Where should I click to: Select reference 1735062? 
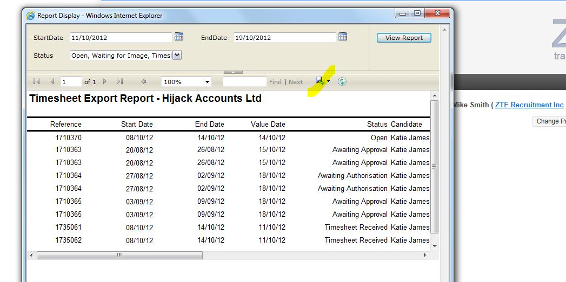[x=68, y=240]
